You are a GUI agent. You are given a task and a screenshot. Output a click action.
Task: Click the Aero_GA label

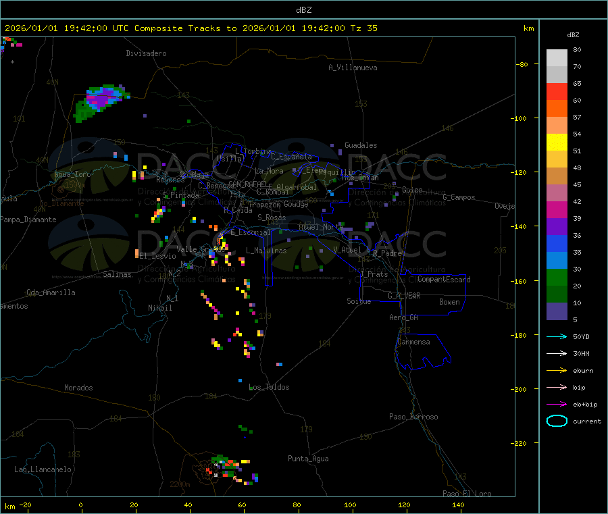click(x=404, y=318)
